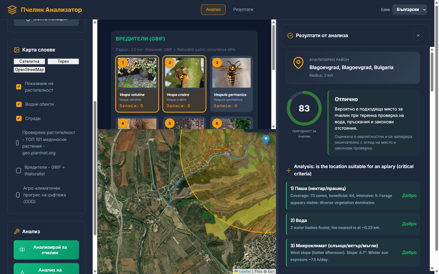Open the Vespa crabro pest card
Screen dimensions: 439x274
pyautogui.click(x=184, y=84)
